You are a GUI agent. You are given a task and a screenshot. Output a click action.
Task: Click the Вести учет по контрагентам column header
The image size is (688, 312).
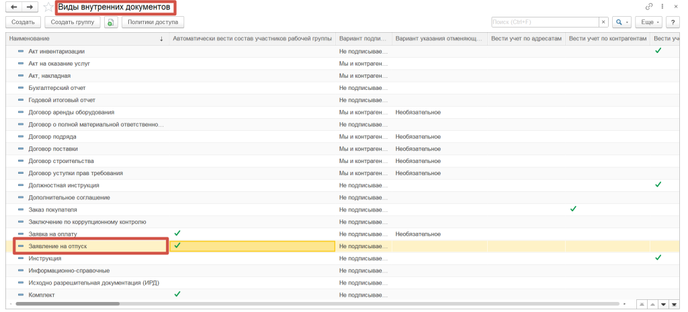[607, 39]
